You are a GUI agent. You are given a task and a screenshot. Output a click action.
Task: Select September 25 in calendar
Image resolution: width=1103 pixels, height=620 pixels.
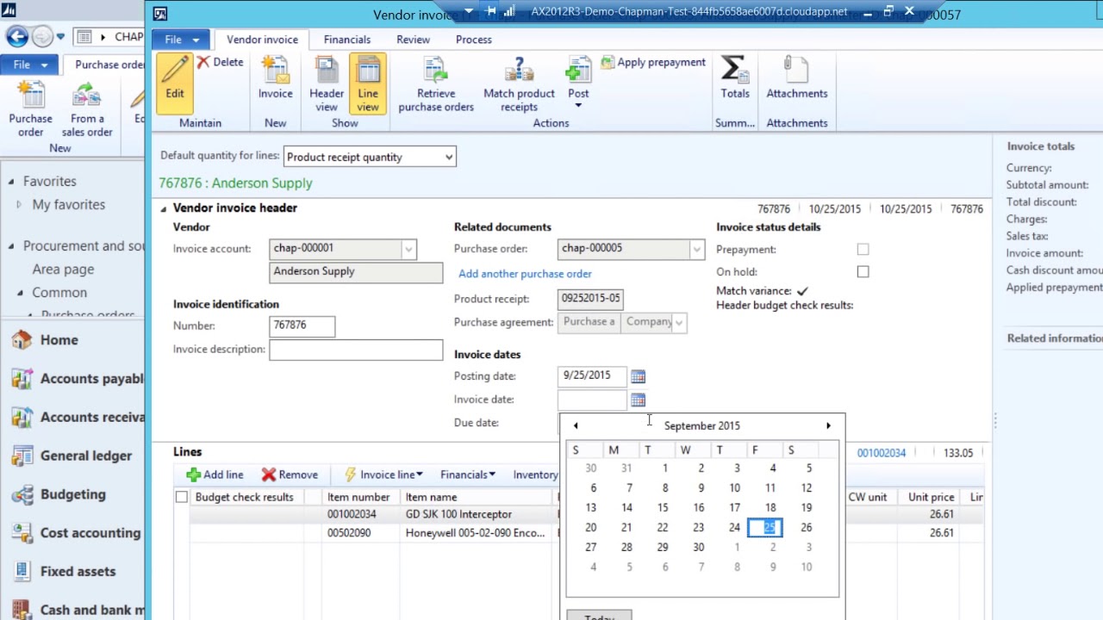767,528
